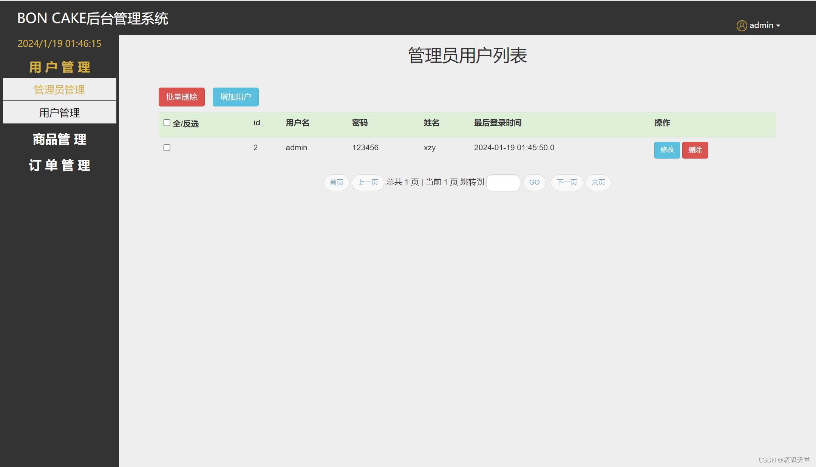Image resolution: width=816 pixels, height=467 pixels.
Task: Click the GO pagination button
Action: coord(535,182)
